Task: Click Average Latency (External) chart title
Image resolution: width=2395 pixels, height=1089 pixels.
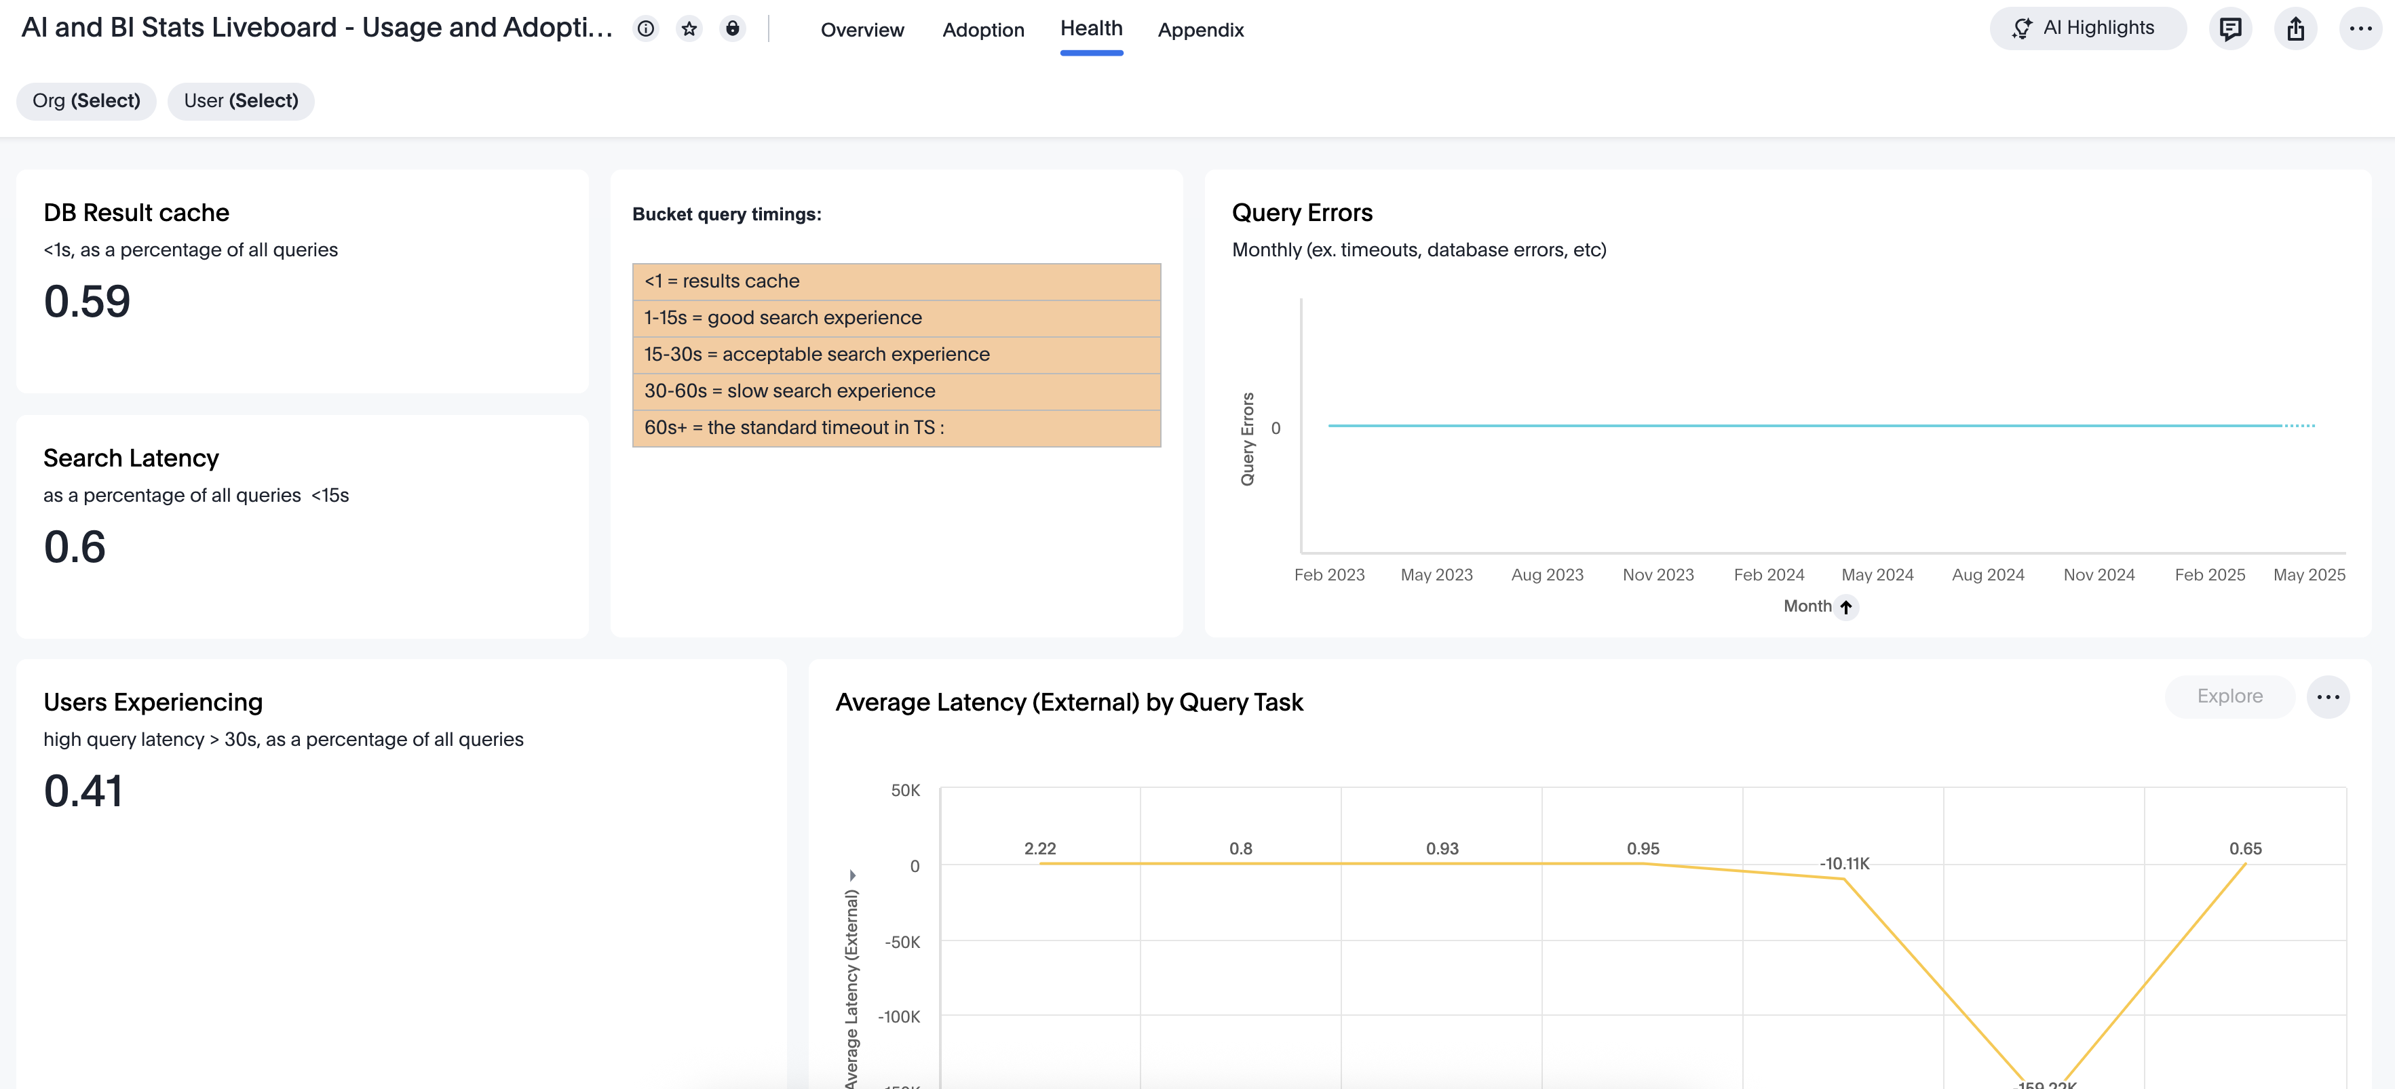Action: coord(1069,702)
